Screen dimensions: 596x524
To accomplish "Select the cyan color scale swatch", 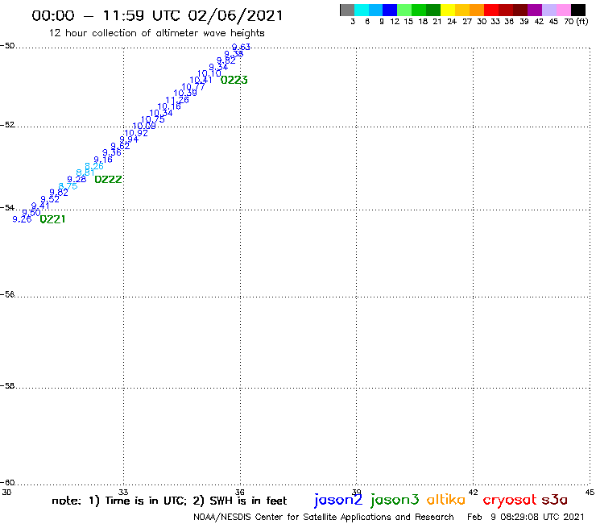I will [x=362, y=10].
